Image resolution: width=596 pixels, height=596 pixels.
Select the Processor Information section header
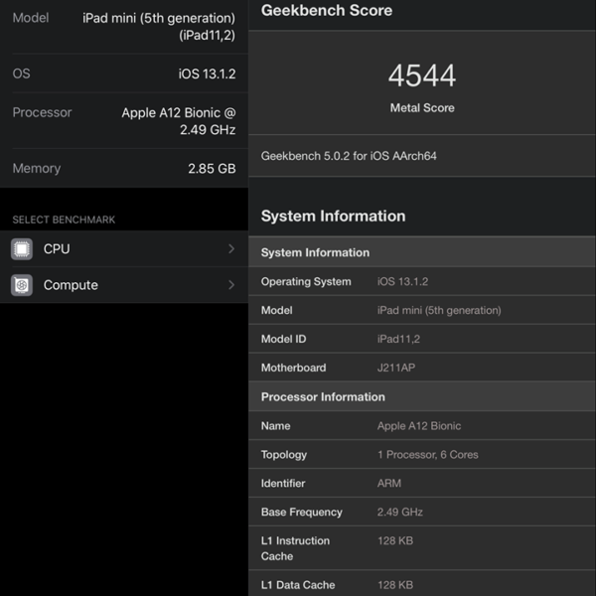pos(323,396)
